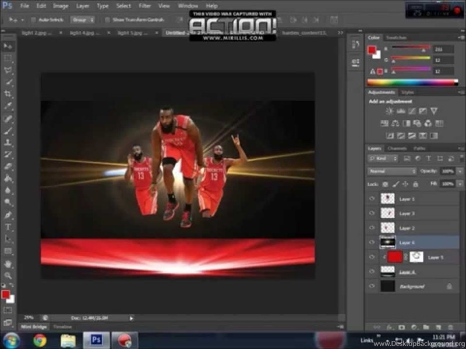Select the Crop tool
The height and width of the screenshot is (349, 466).
8,94
